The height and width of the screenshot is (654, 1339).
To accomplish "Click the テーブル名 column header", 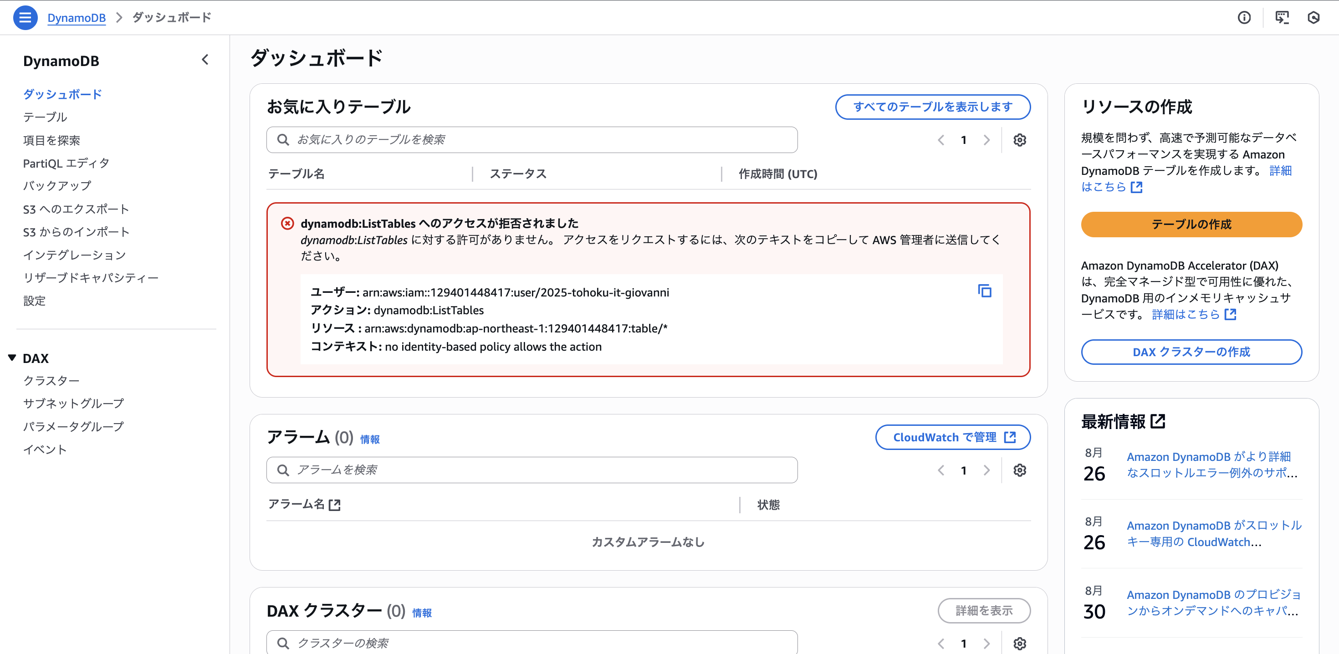I will pyautogui.click(x=296, y=174).
